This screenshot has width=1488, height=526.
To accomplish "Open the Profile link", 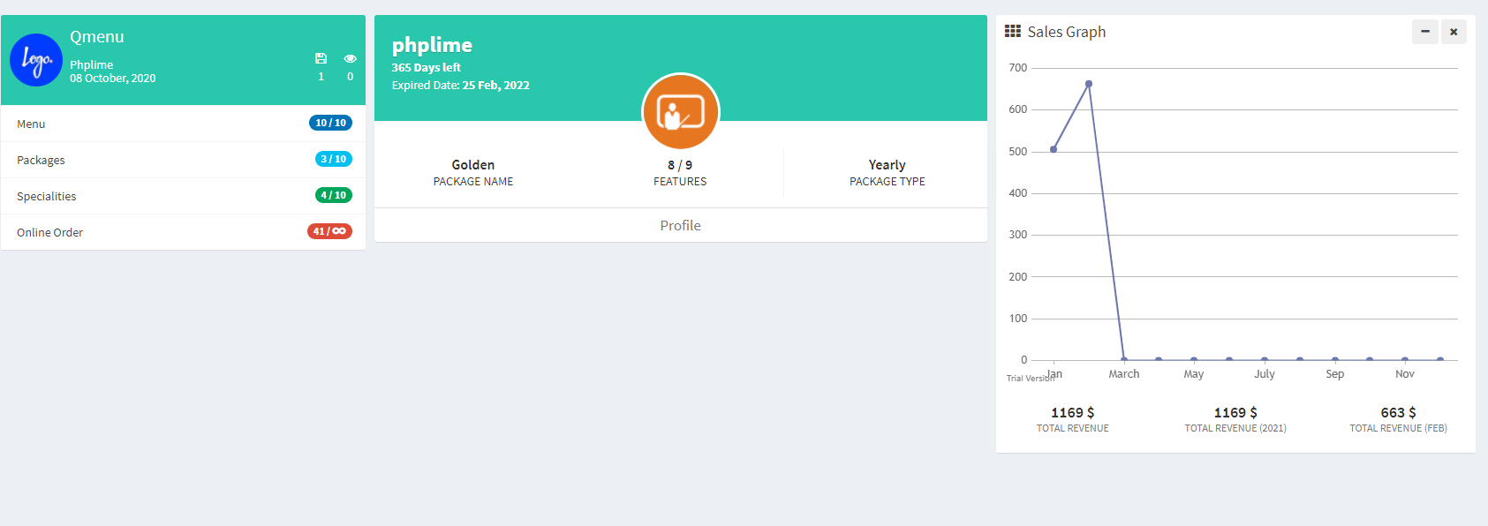I will pos(680,225).
